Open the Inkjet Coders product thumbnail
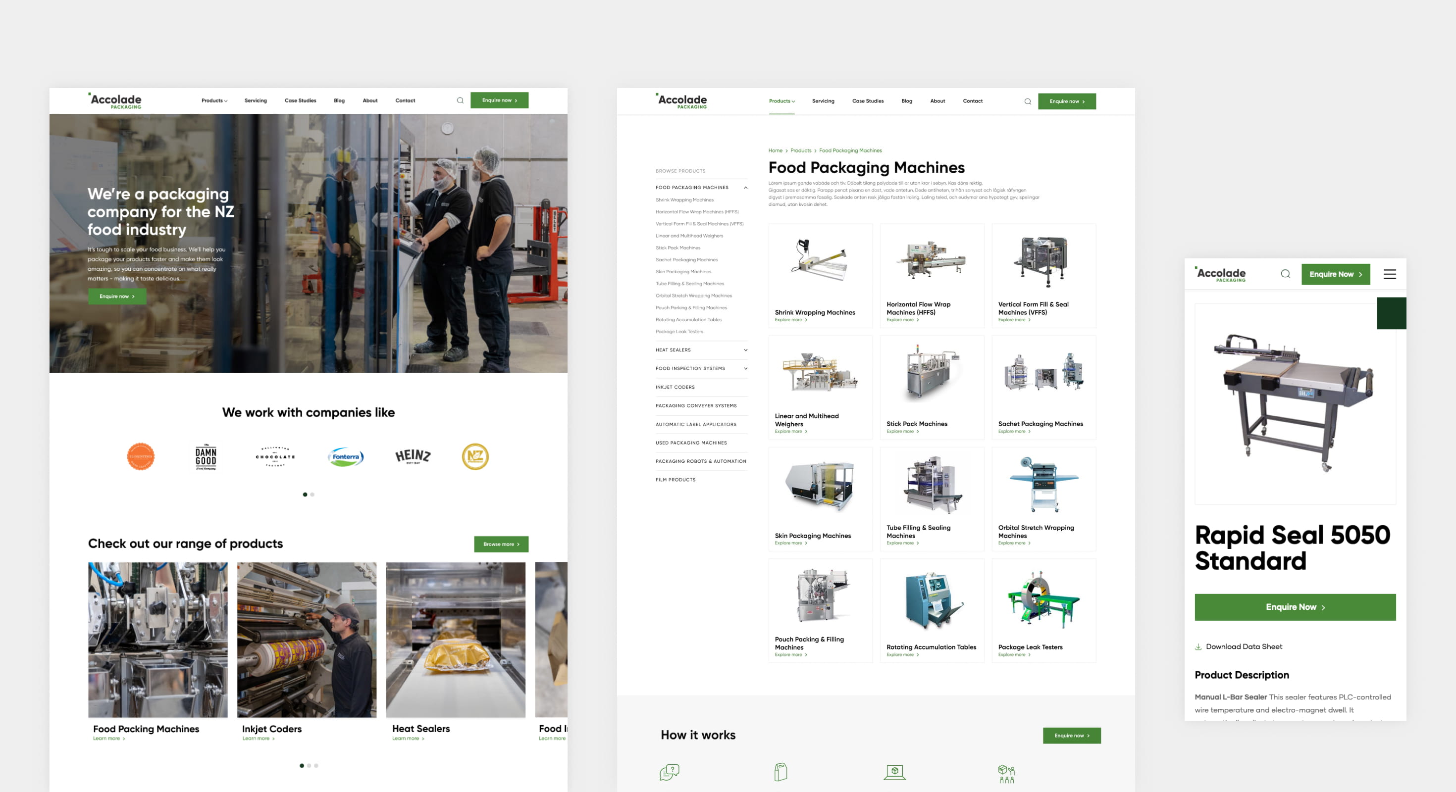The width and height of the screenshot is (1456, 792). coord(307,640)
